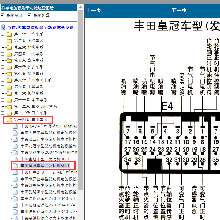Click the tree panel vertical scrollbar thumb
Screen dimensions: 220x220
pos(80,100)
